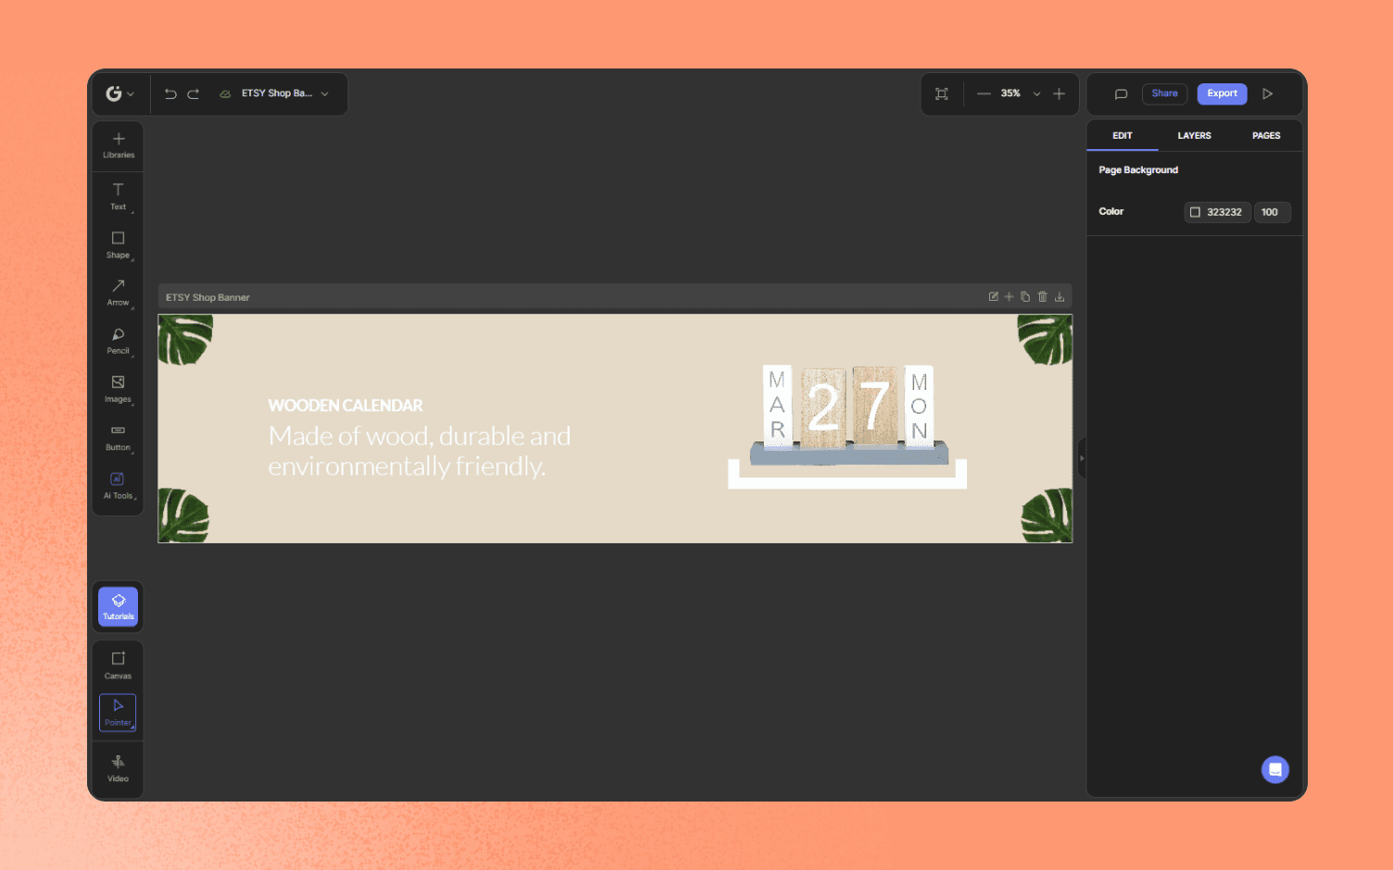
Task: Open the main logo menu
Action: point(119,93)
